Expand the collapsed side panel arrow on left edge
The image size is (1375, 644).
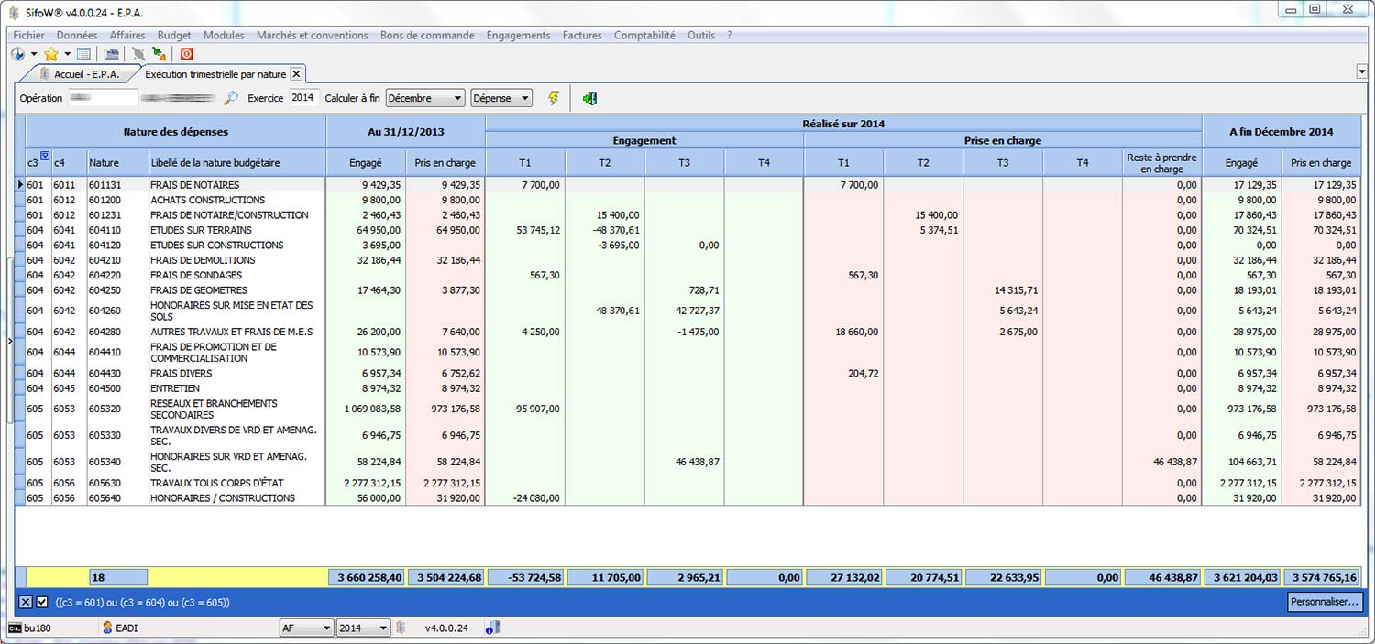pyautogui.click(x=10, y=340)
